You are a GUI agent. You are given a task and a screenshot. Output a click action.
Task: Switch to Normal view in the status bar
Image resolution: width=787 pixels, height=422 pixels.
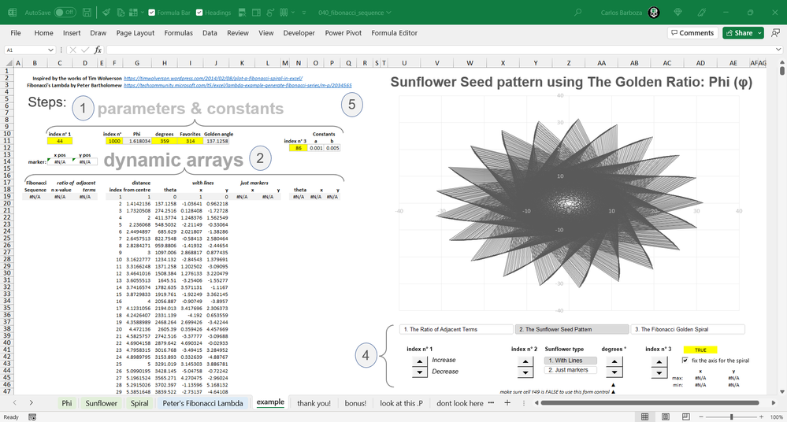click(x=645, y=417)
